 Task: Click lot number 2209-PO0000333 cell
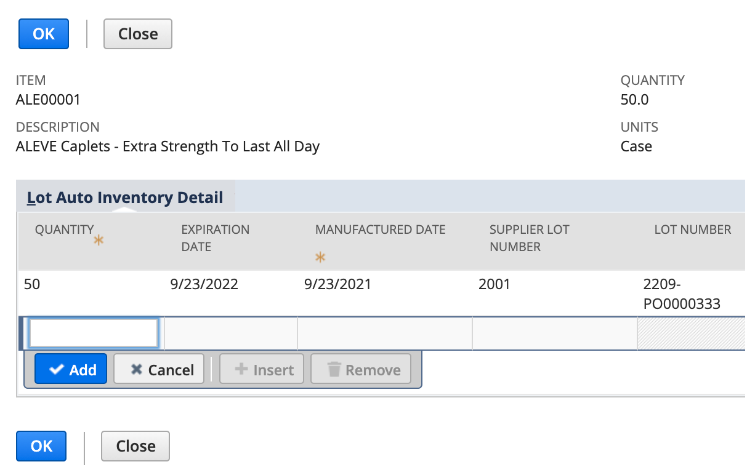681,294
